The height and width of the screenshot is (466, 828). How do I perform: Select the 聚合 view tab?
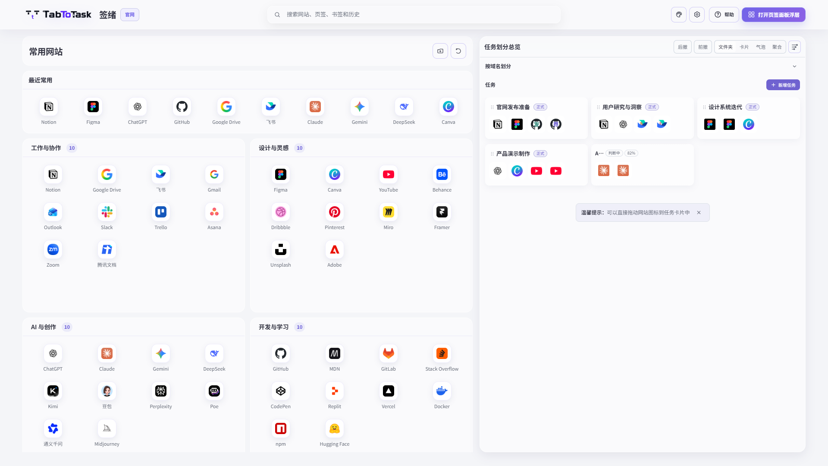tap(777, 47)
